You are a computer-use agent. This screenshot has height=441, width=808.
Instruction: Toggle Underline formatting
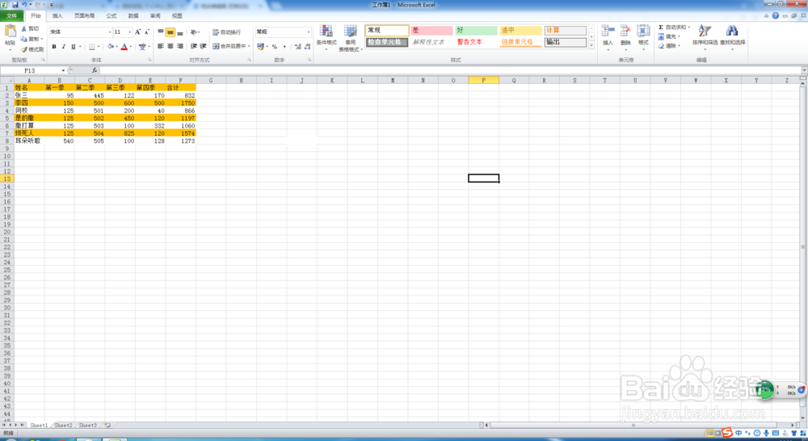(74, 46)
